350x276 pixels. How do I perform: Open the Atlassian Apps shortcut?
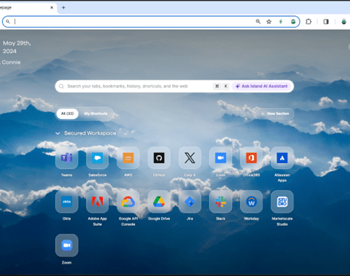pyautogui.click(x=282, y=158)
